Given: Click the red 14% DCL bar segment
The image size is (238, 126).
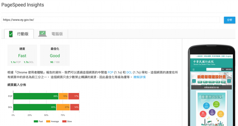Looking at the screenshot, I should [x=75, y=107].
